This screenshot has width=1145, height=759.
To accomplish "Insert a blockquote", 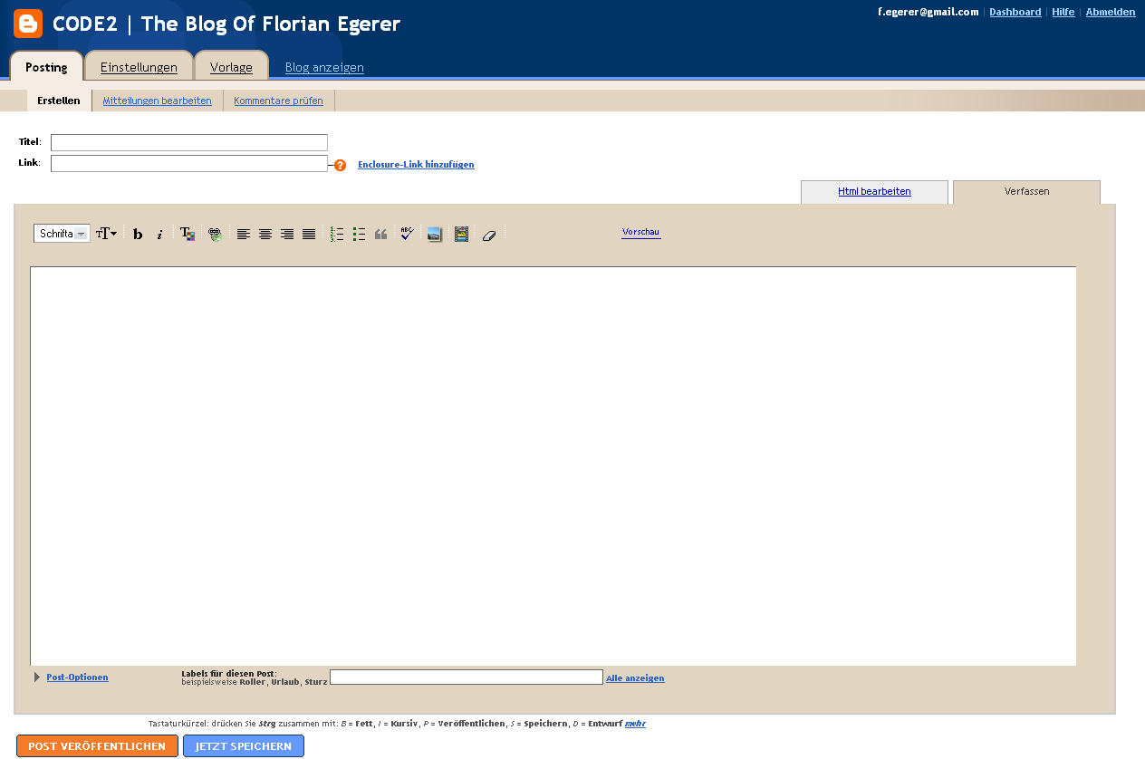I will tap(380, 234).
